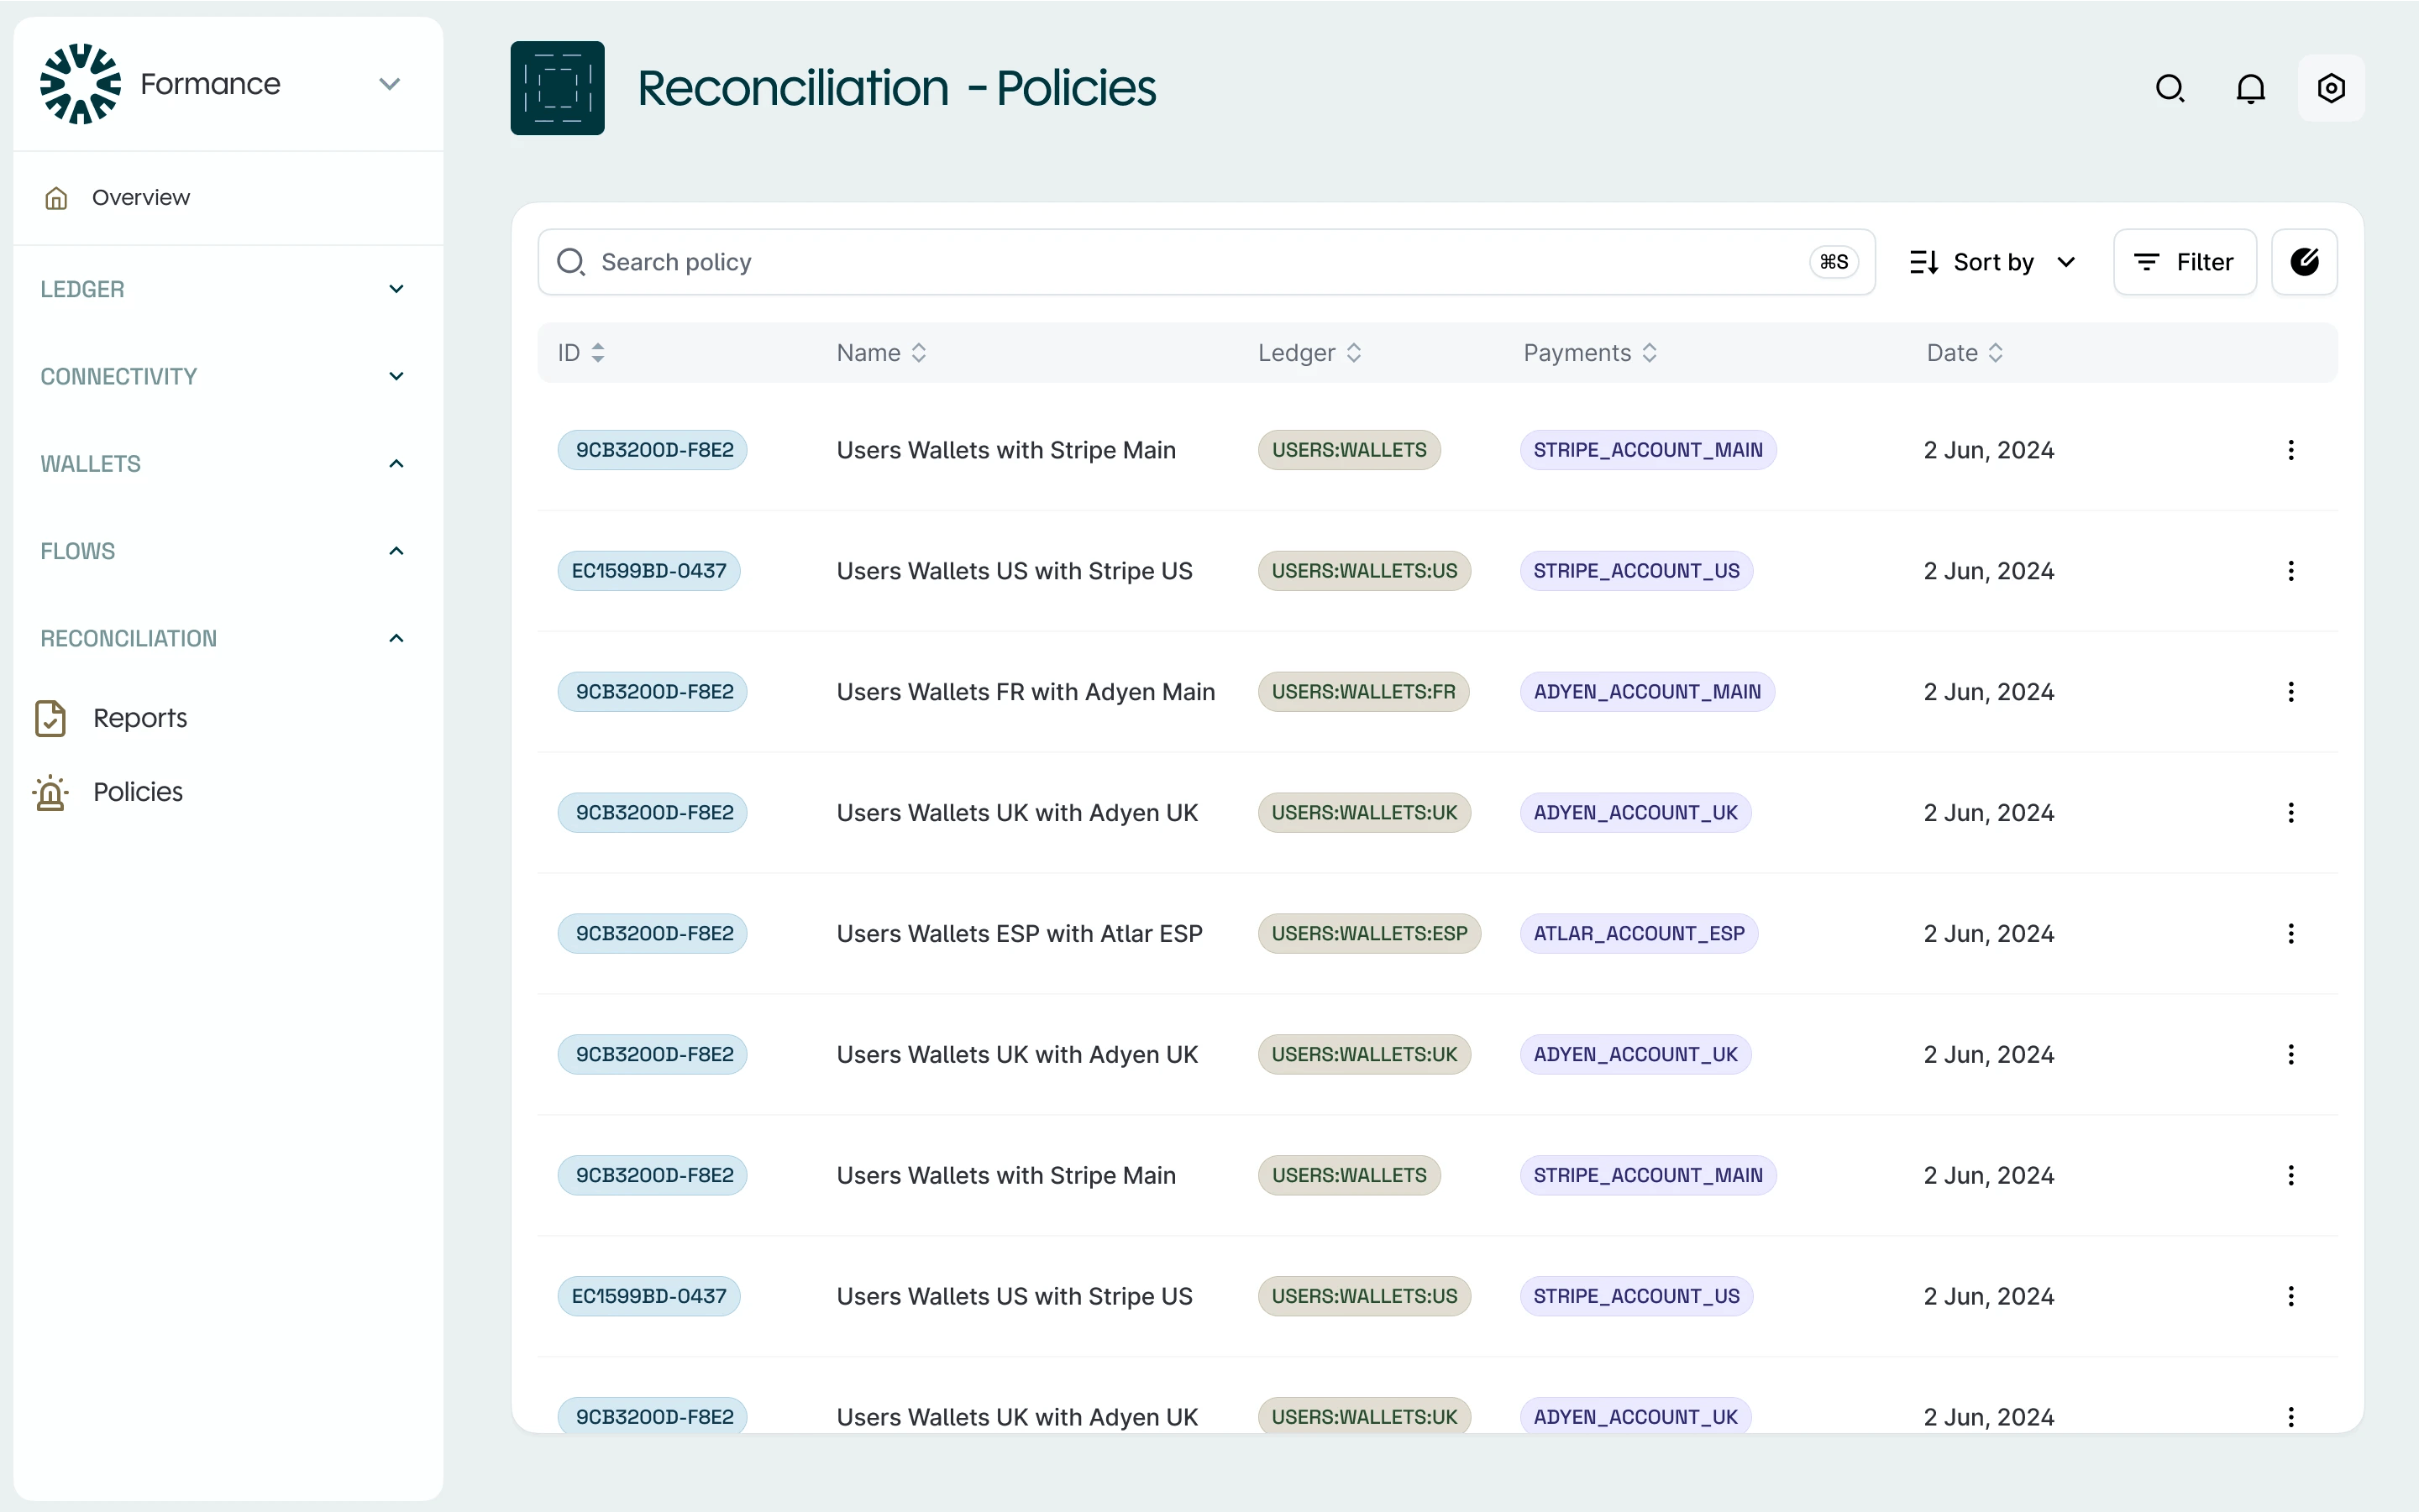The height and width of the screenshot is (1512, 2419).
Task: Click the EC1599BD-0437 policy ID badge
Action: pos(648,570)
